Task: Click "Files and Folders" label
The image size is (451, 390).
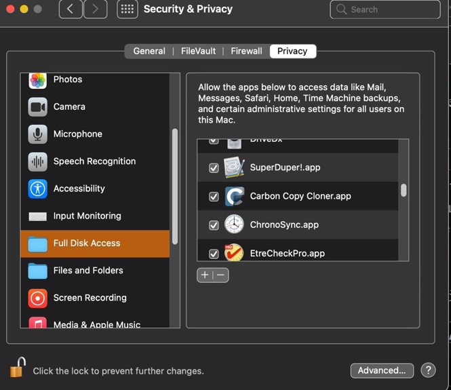Action: (x=88, y=271)
